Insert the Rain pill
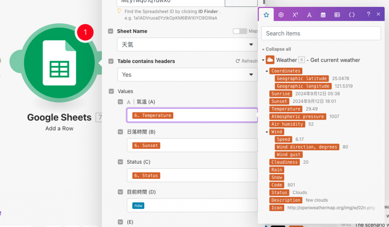This screenshot has height=227, width=389. [x=277, y=170]
